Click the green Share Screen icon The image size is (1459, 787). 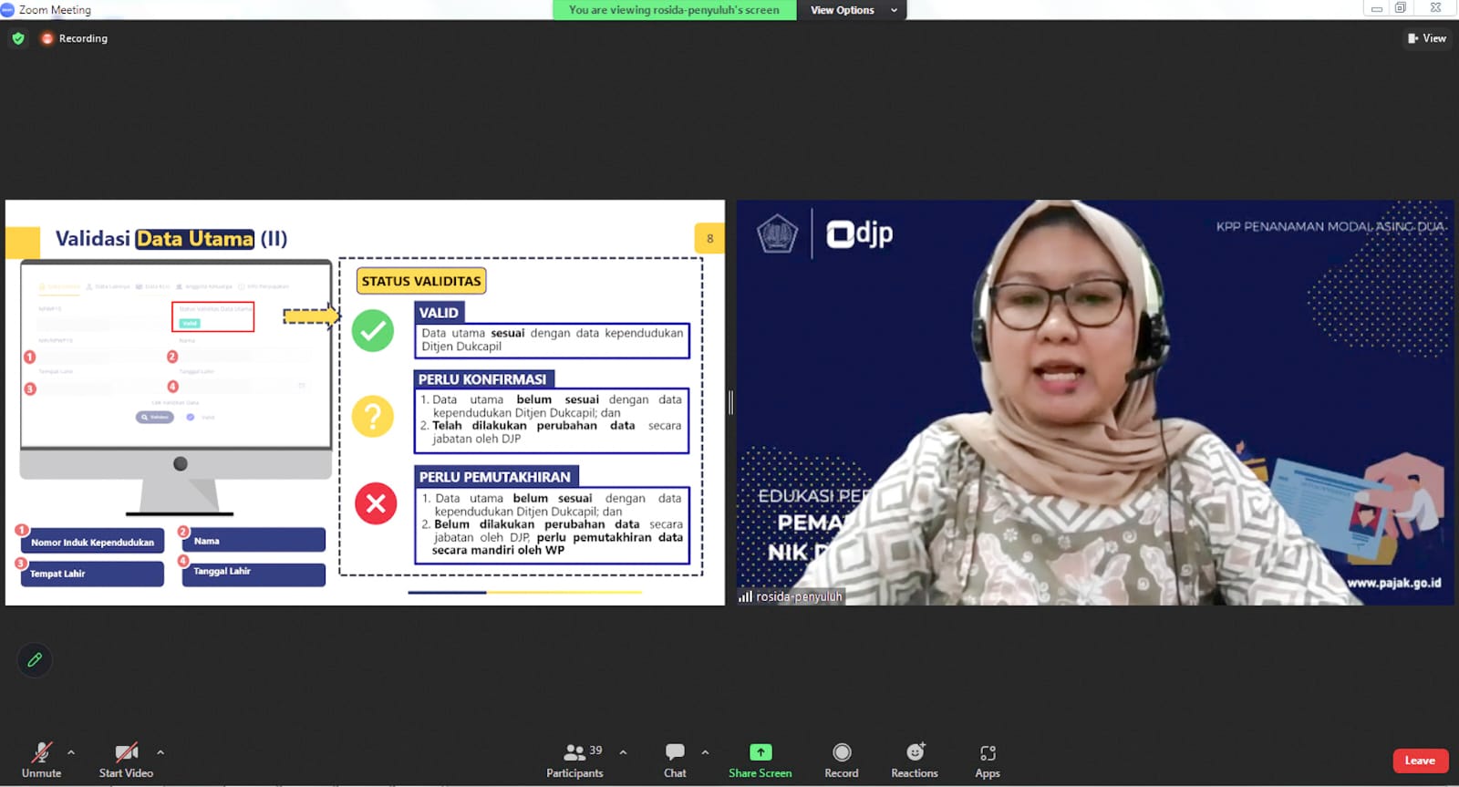pyautogui.click(x=760, y=752)
